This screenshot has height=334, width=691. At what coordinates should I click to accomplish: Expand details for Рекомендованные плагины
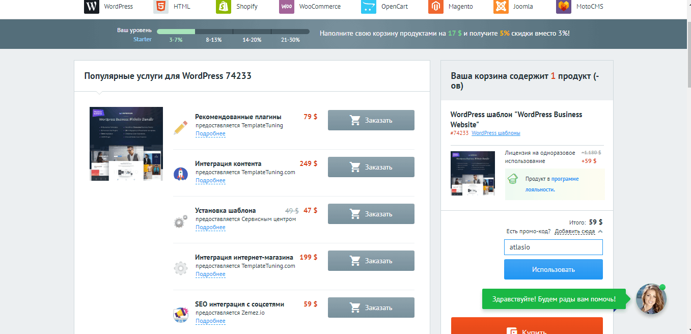tap(210, 134)
